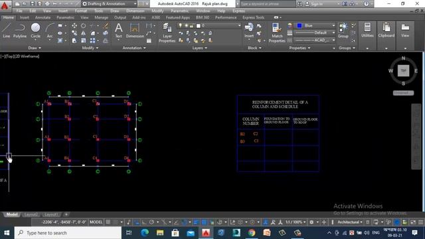This screenshot has width=425, height=239.
Task: Click the Copy tool in Modify panel
Action: [x=74, y=33]
